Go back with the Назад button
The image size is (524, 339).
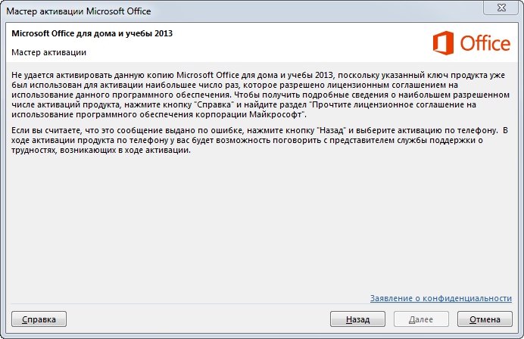pos(357,319)
